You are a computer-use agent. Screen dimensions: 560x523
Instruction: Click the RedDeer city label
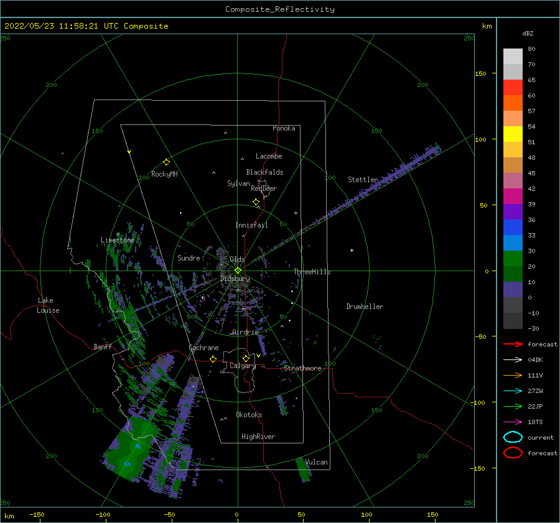click(264, 188)
